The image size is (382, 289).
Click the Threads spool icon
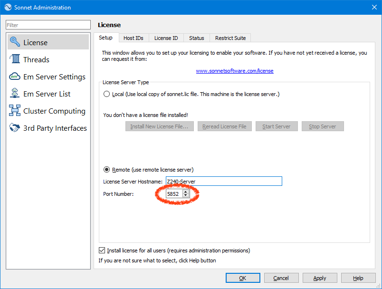15,59
